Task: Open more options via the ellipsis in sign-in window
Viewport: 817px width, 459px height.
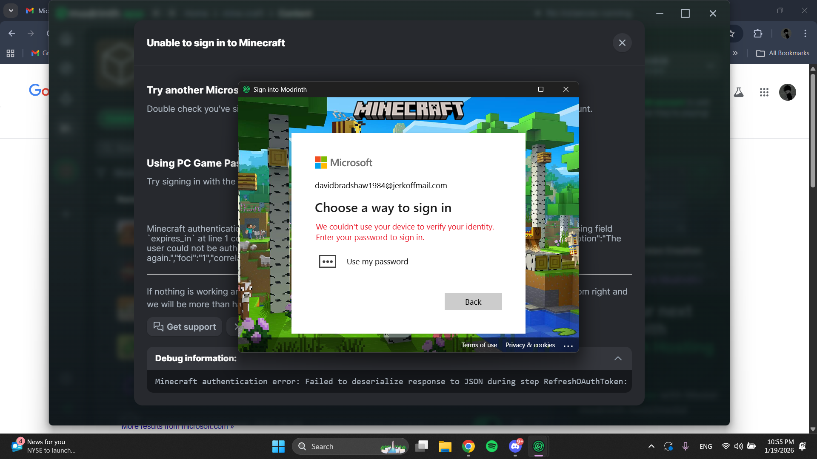Action: [x=568, y=346]
